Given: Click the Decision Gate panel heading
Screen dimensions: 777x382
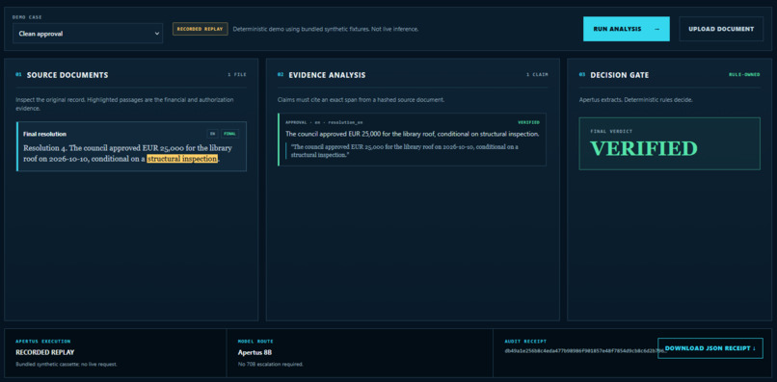Looking at the screenshot, I should click(x=620, y=75).
